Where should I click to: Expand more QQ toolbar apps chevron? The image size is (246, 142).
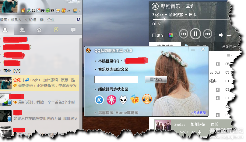point(69,11)
